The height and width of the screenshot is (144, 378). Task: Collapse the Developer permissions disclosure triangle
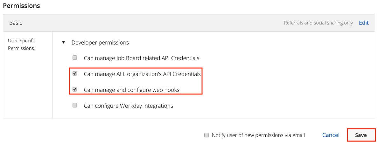63,42
